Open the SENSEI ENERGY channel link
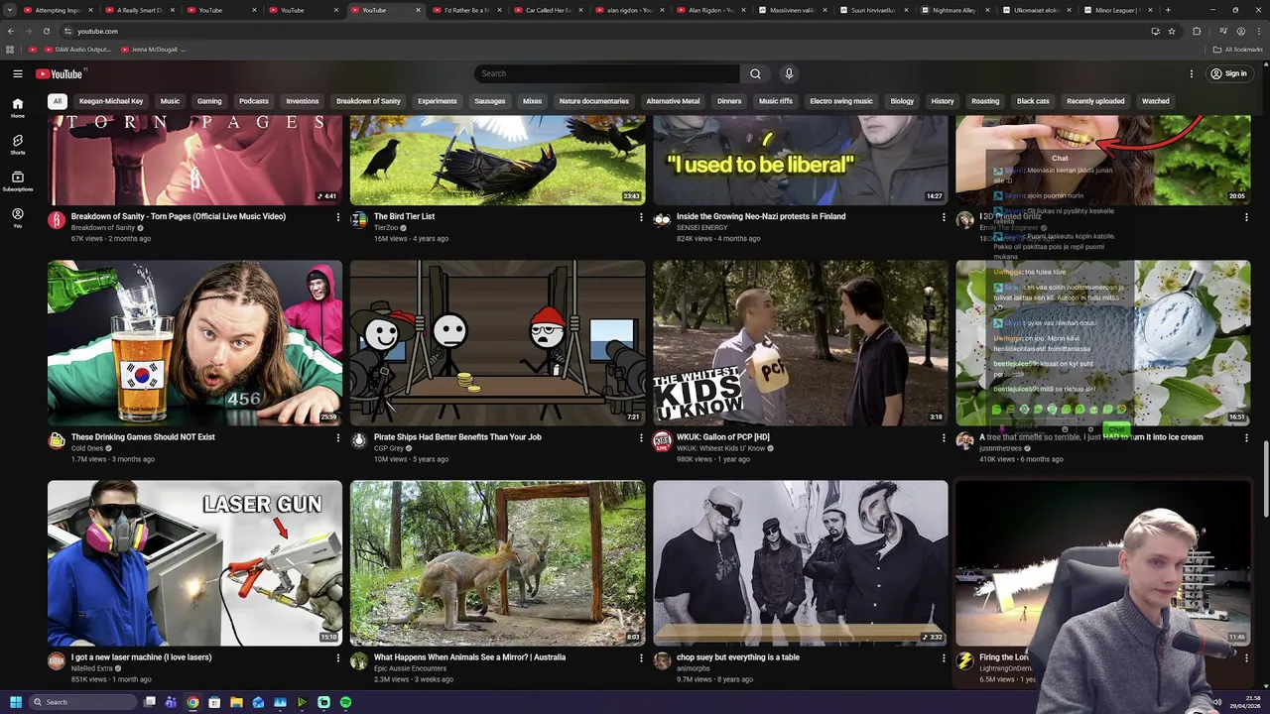1270x714 pixels. pos(701,228)
